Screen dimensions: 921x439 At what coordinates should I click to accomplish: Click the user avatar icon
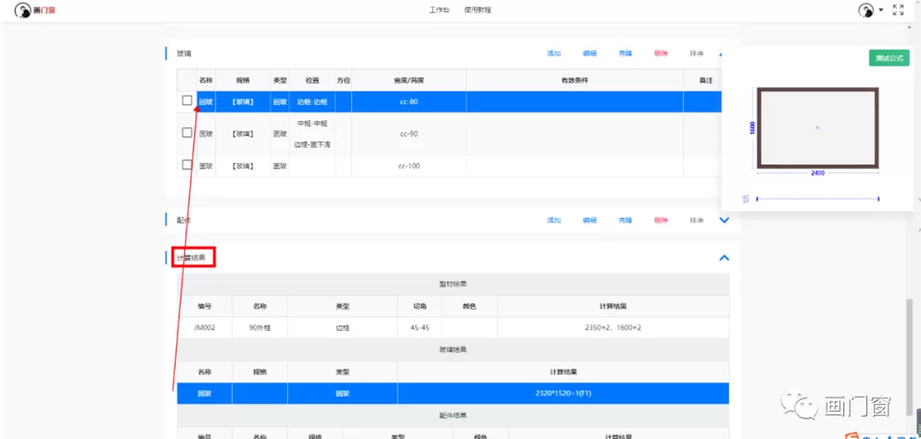[x=866, y=11]
